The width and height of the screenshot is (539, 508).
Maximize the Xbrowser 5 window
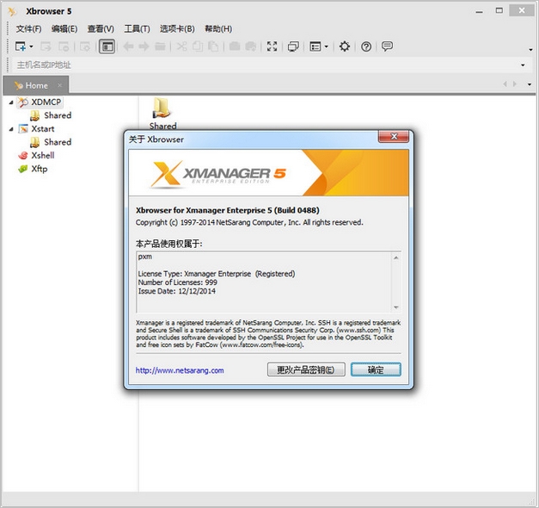499,10
